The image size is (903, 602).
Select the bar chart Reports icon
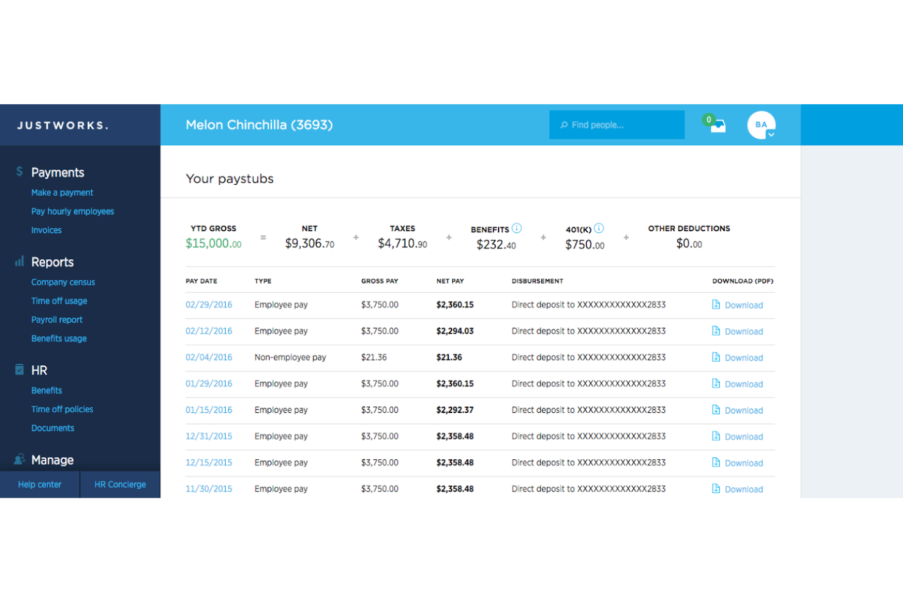click(x=18, y=262)
